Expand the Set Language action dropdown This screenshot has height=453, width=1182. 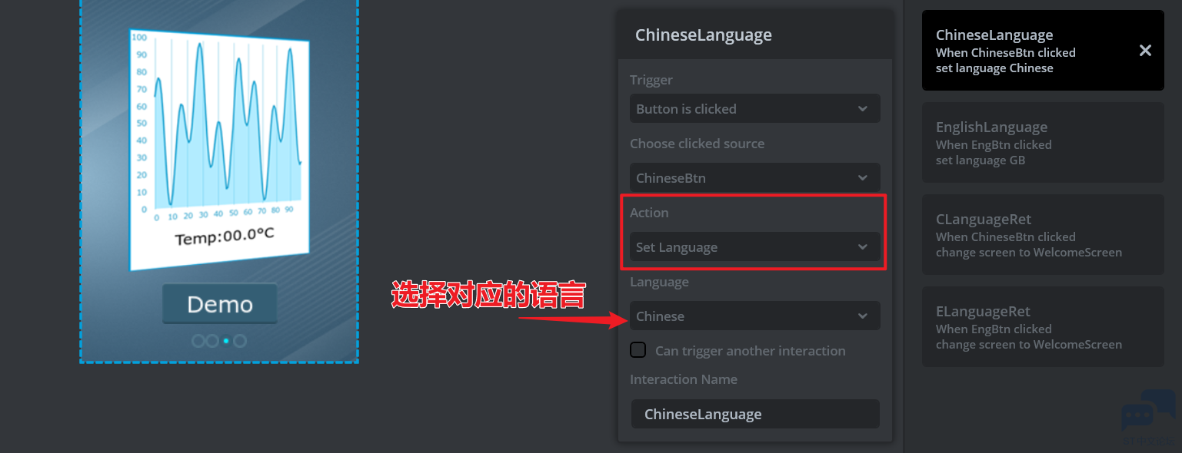pos(754,247)
